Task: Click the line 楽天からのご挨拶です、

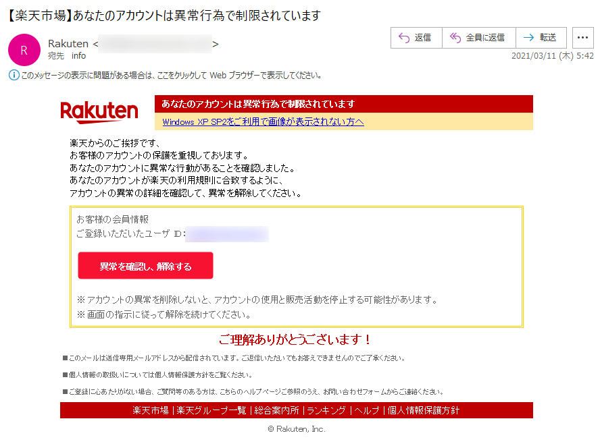Action: 115,143
